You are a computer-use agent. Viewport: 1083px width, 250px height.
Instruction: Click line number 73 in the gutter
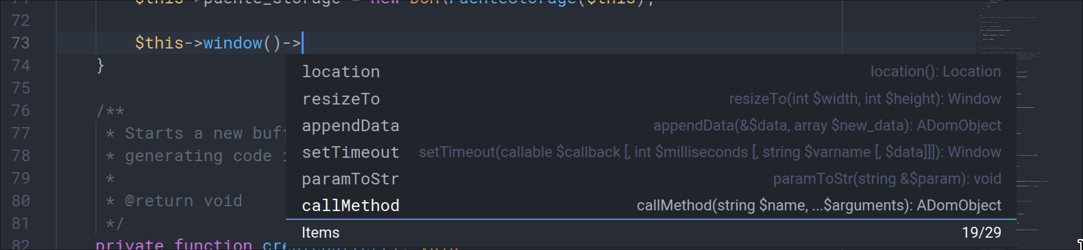tap(21, 43)
